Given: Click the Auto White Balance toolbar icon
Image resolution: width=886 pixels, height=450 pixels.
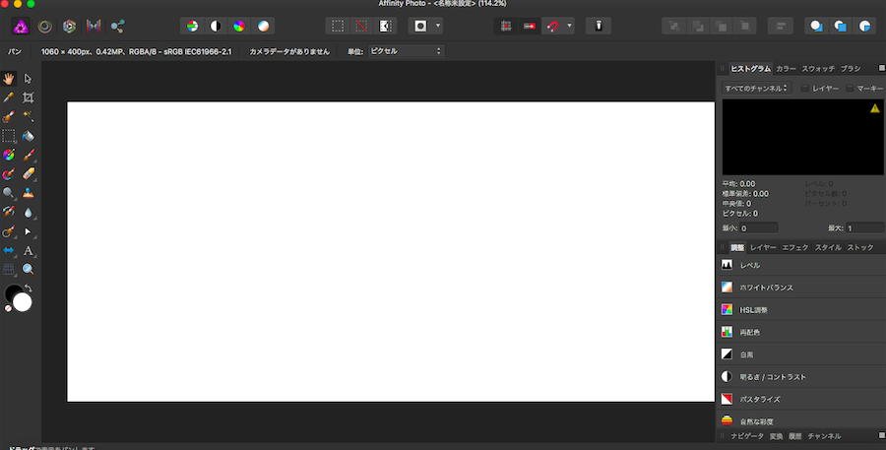Looking at the screenshot, I should tap(264, 26).
